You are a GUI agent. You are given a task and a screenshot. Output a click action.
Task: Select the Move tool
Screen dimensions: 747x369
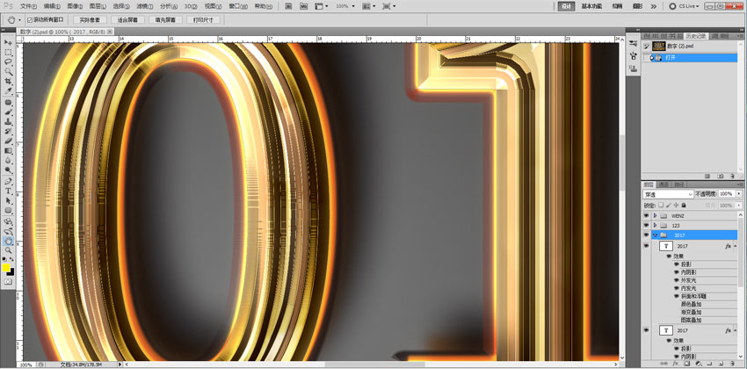(8, 43)
